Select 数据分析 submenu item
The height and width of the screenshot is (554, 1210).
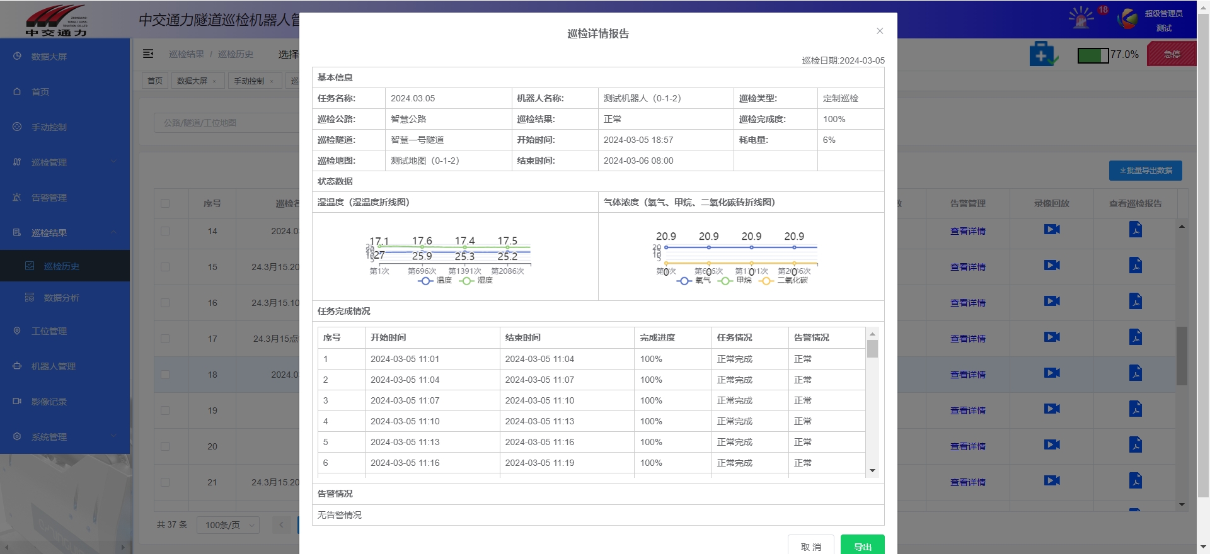(x=65, y=297)
